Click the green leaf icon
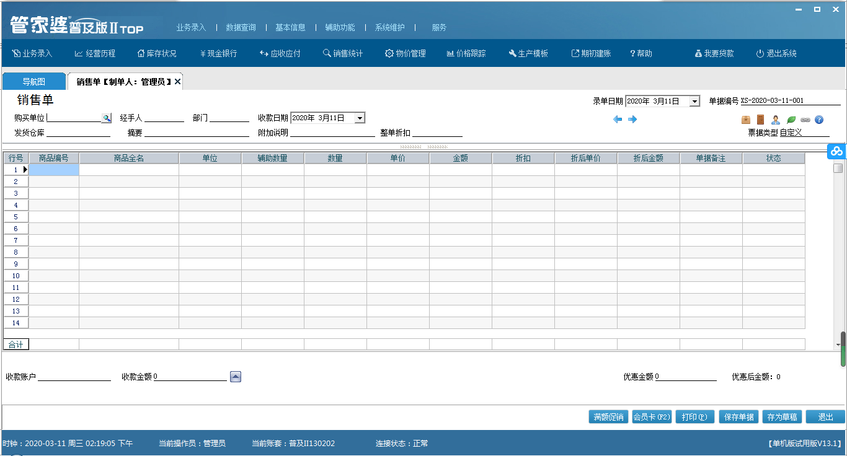Image resolution: width=847 pixels, height=456 pixels. [791, 120]
